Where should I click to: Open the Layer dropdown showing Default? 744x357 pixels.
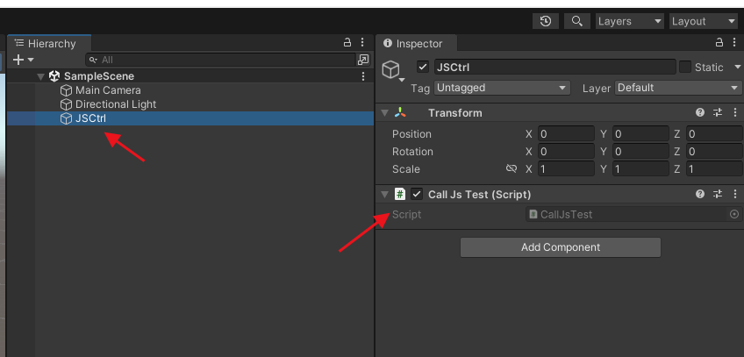678,88
